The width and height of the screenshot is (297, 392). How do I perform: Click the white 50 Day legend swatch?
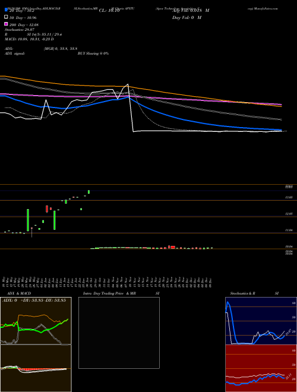6,17
